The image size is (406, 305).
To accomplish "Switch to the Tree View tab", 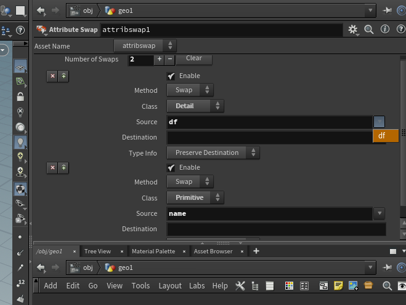I will [x=97, y=252].
